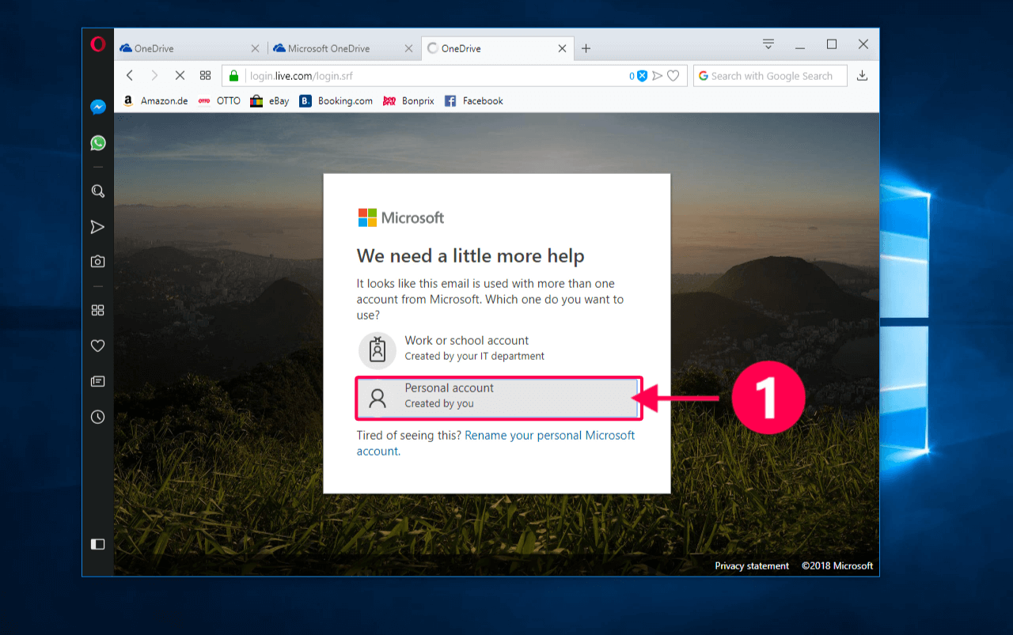Open the eBay bookmark
The height and width of the screenshot is (635, 1013).
click(x=269, y=101)
